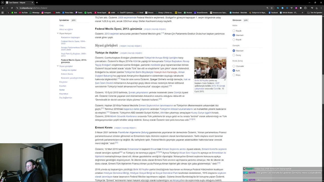Open the X bookmark
Image resolution: width=324 pixels, height=182 pixels.
[8, 12]
